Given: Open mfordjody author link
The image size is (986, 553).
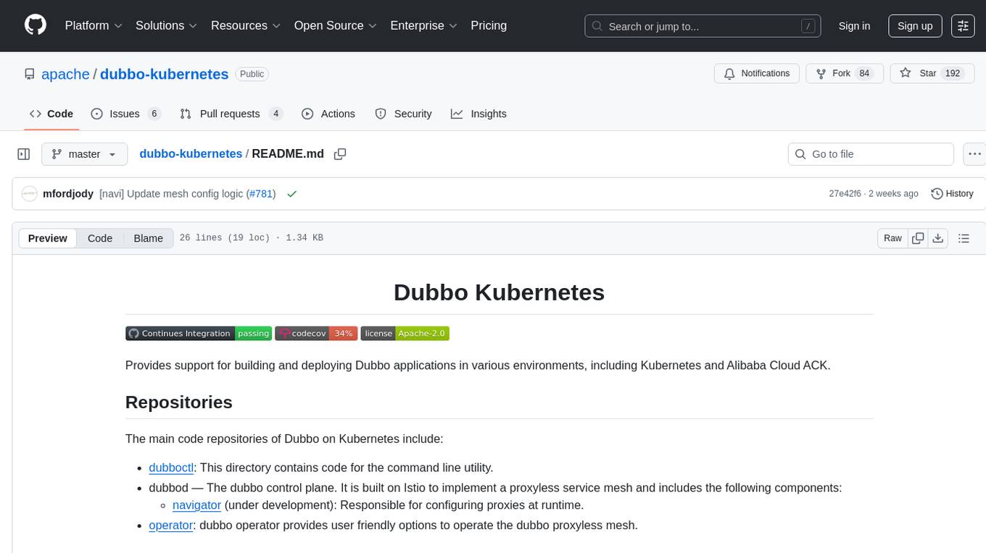Looking at the screenshot, I should (68, 194).
